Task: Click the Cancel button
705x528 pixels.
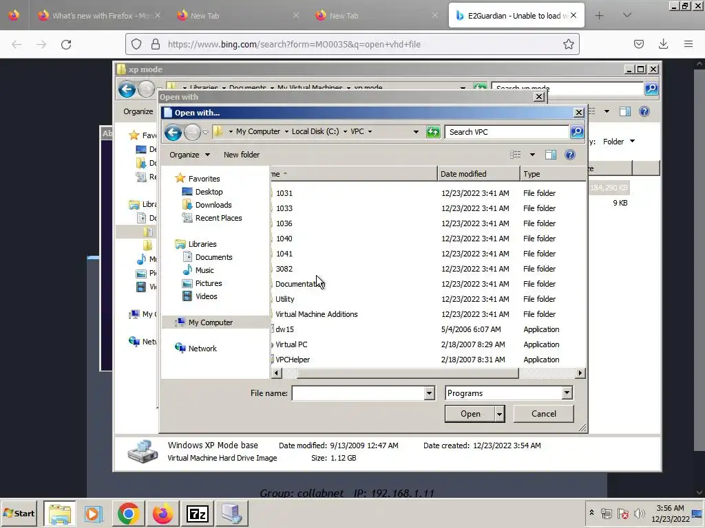Action: pyautogui.click(x=544, y=414)
